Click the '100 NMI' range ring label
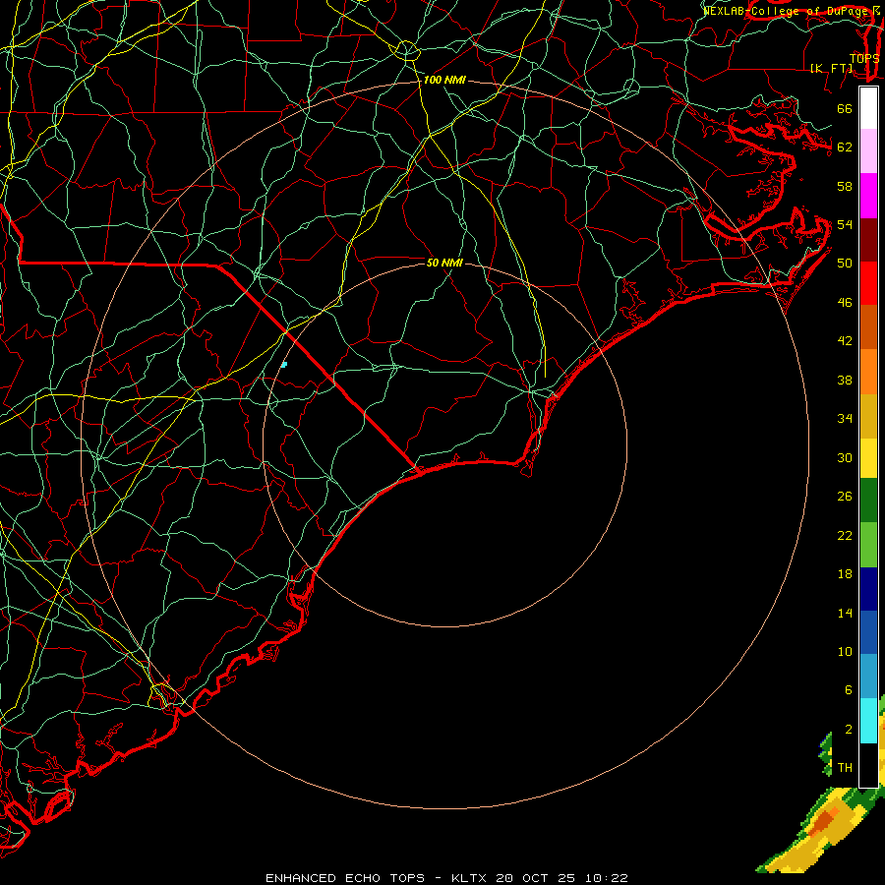885x885 pixels. pyautogui.click(x=444, y=80)
